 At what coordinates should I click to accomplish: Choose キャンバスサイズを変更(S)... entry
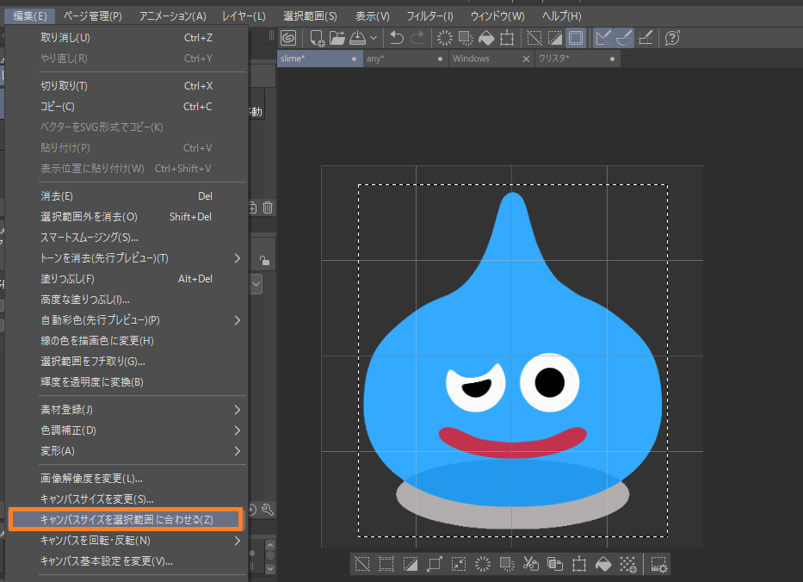(127, 499)
